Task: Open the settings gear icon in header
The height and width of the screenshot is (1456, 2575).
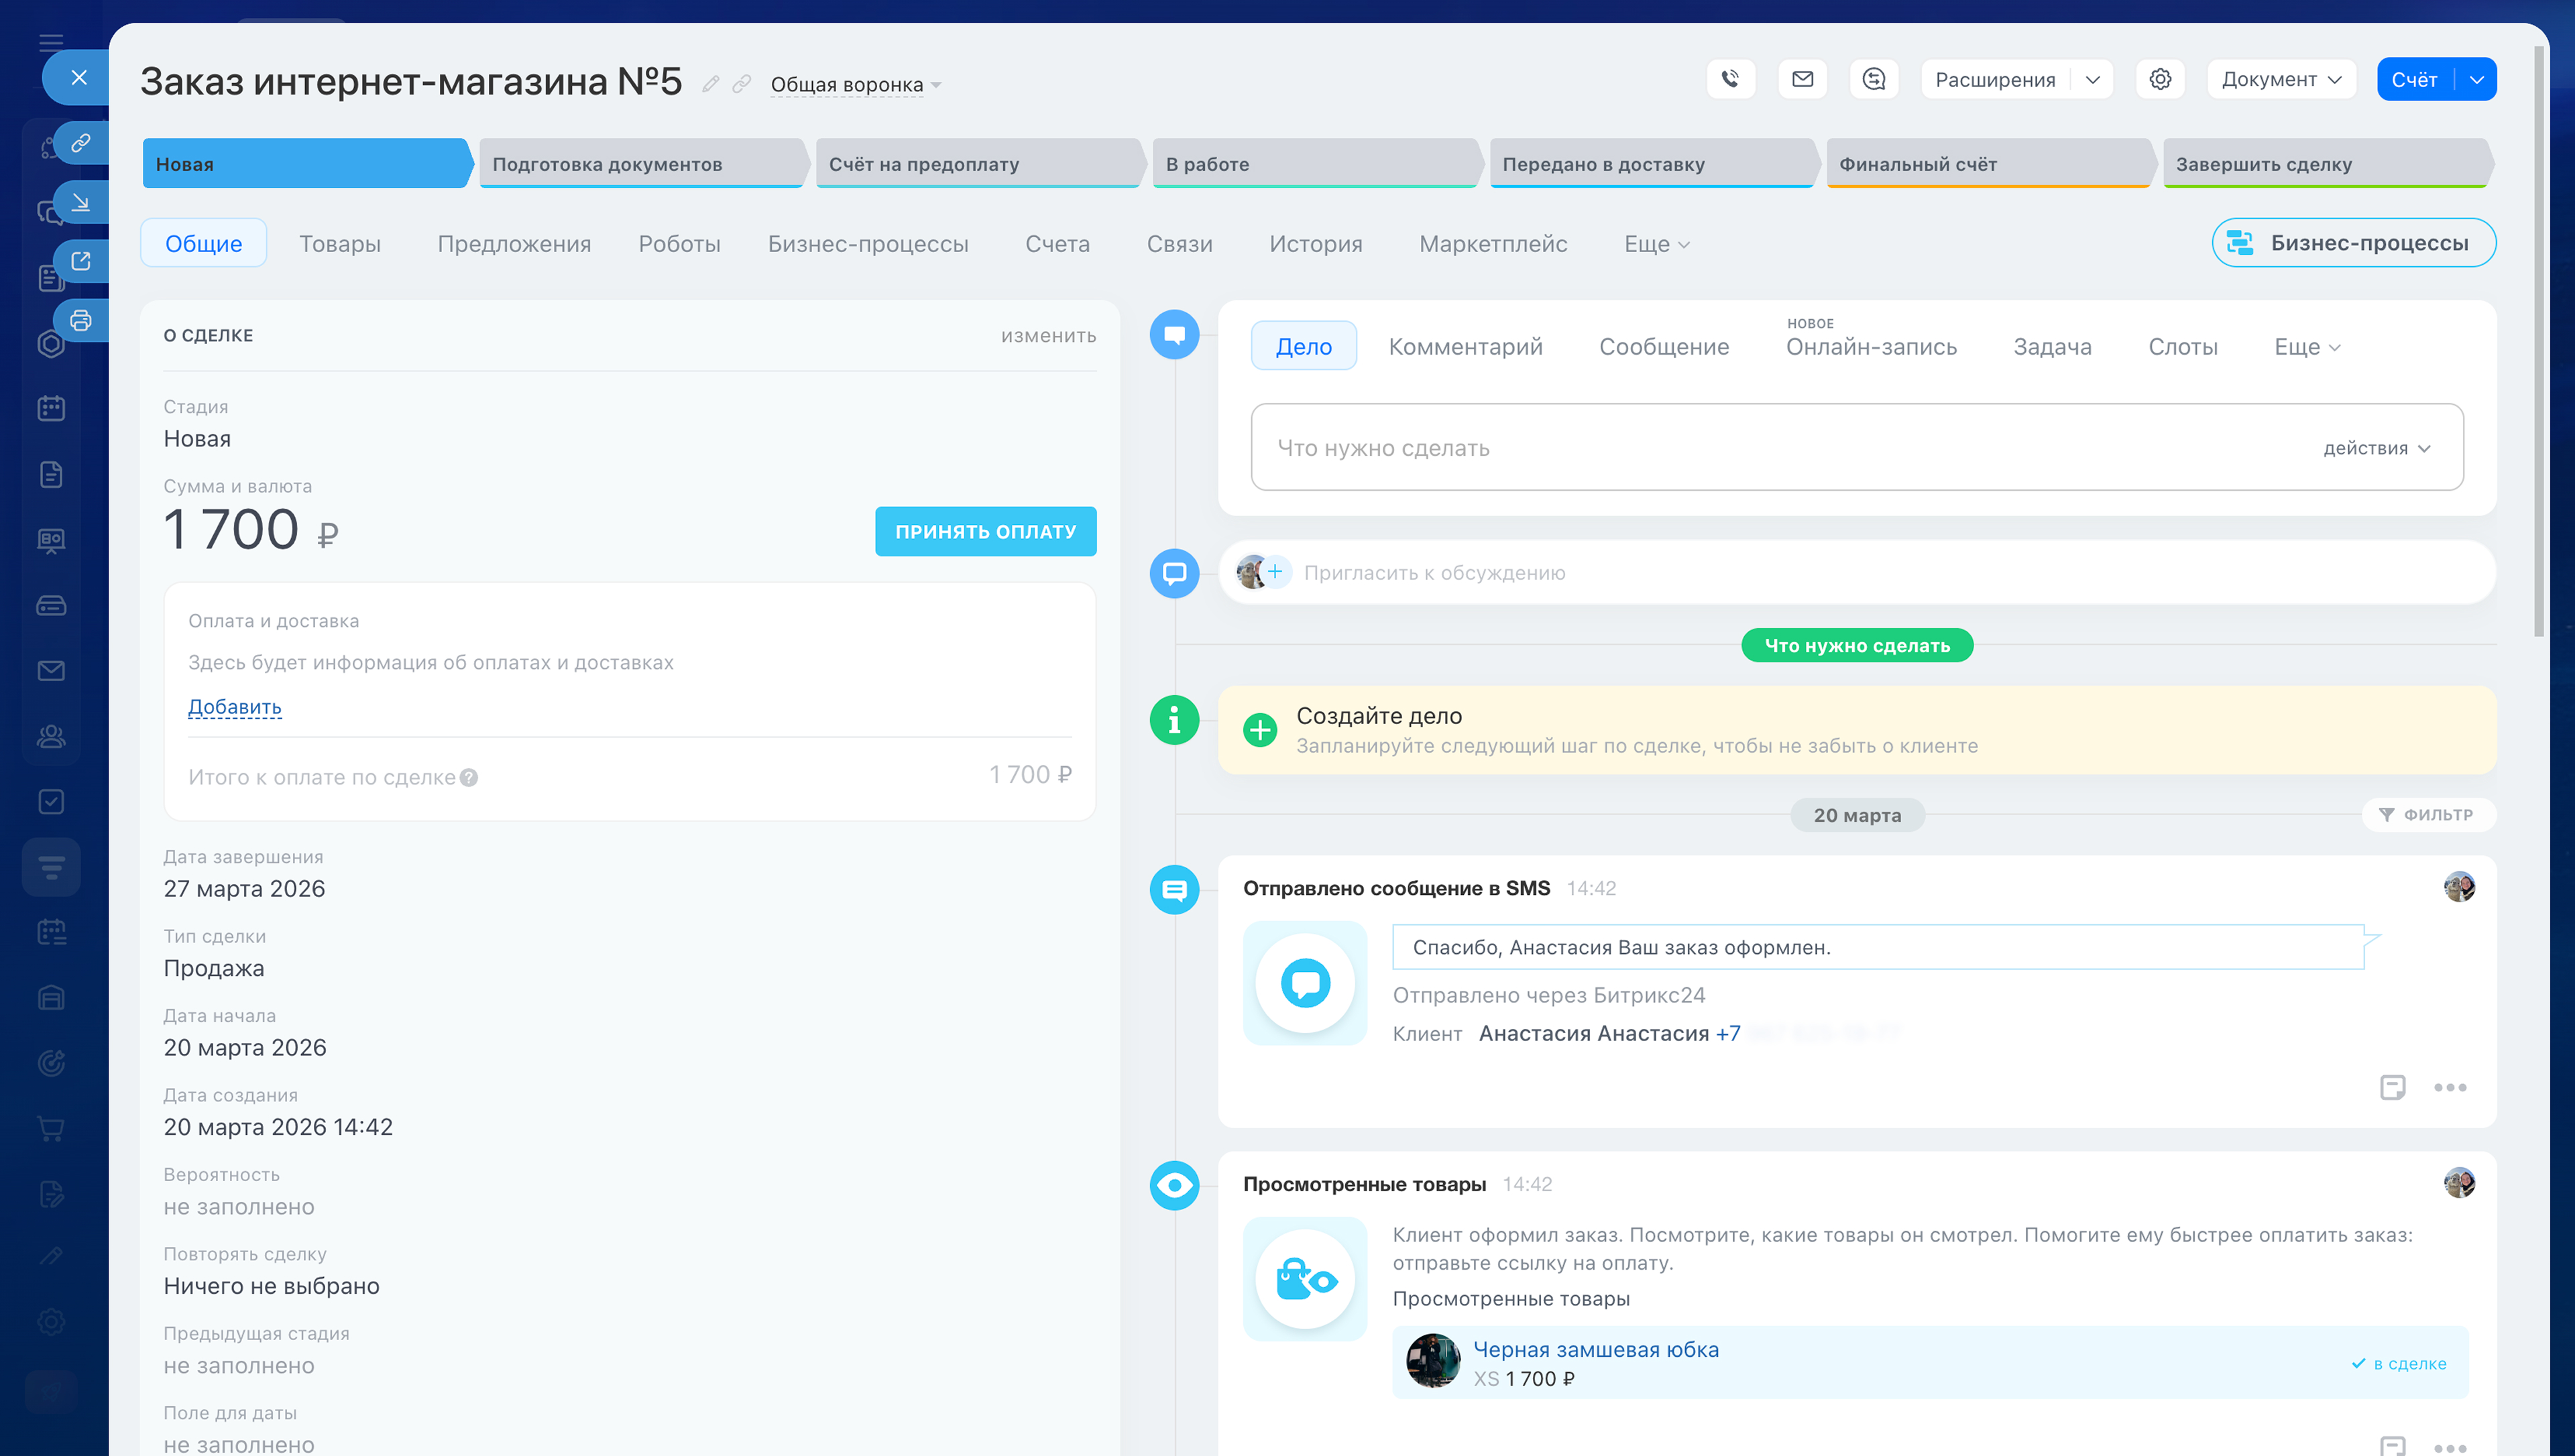Action: coord(2160,79)
